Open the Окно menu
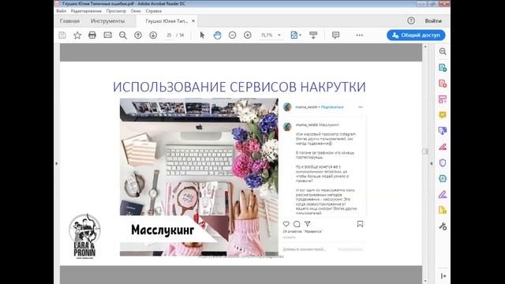505x284 pixels. coord(136,11)
